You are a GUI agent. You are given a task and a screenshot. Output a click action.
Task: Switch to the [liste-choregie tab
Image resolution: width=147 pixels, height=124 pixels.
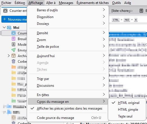(x=122, y=11)
